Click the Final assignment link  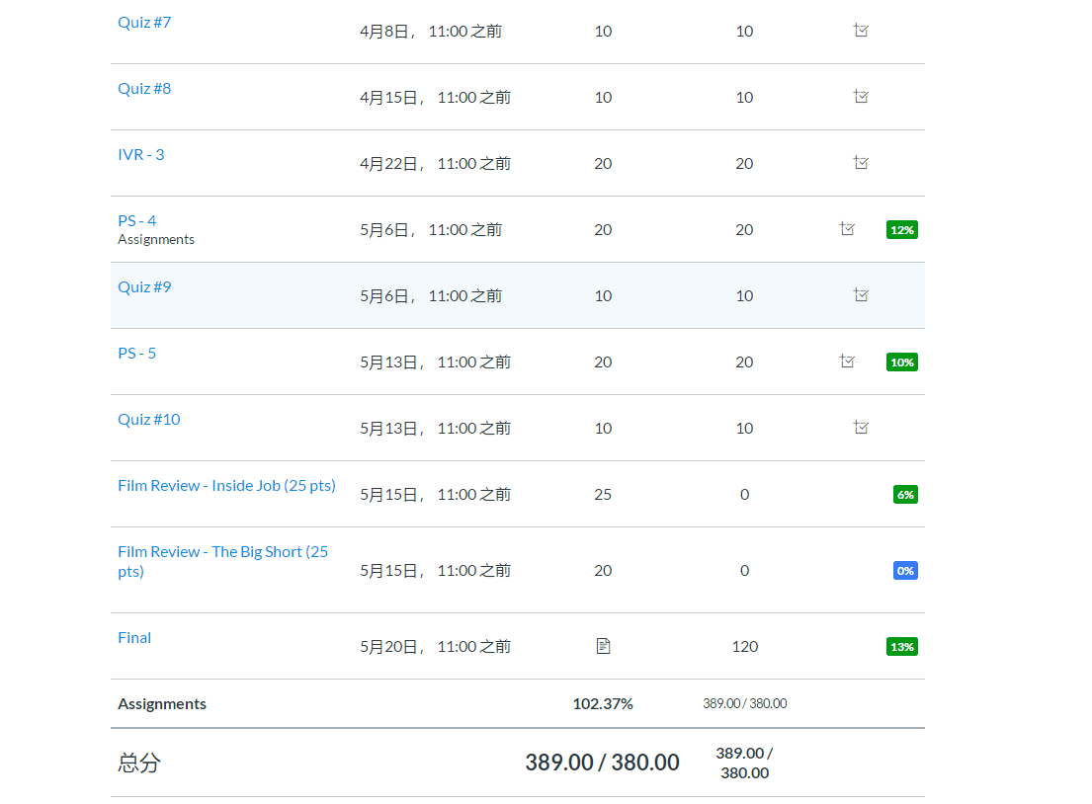[x=134, y=637]
